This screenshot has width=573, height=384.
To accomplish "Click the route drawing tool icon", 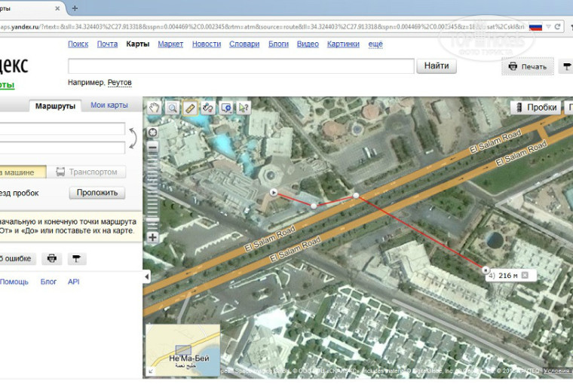I will point(207,108).
